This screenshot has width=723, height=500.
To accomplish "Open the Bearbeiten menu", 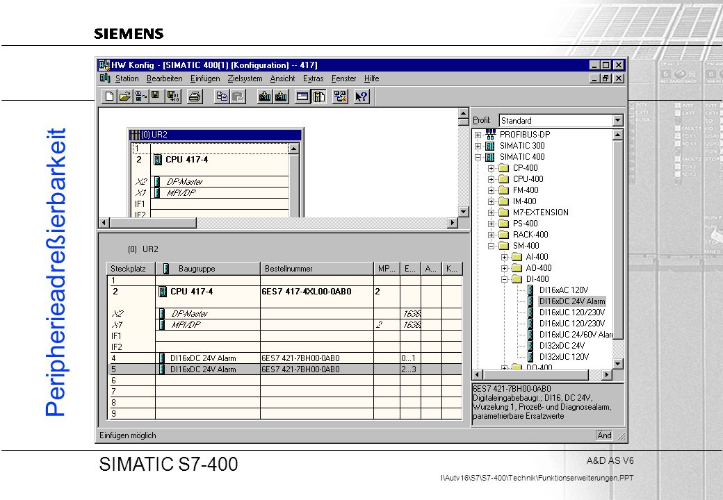I will tap(165, 78).
